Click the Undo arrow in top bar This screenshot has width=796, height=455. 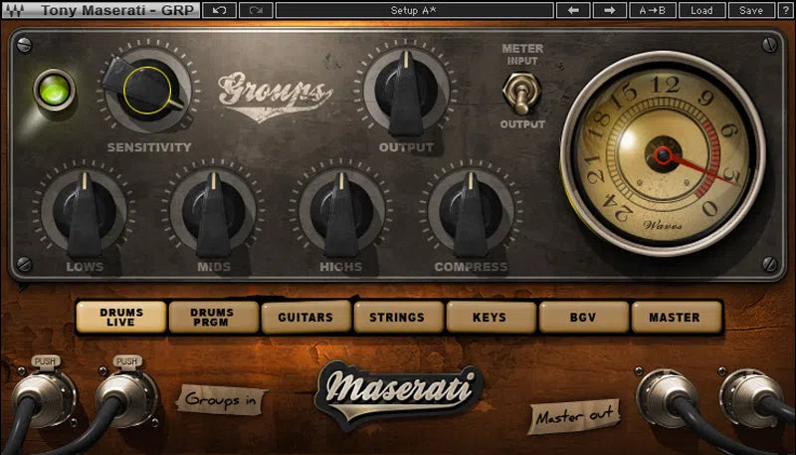pos(218,10)
